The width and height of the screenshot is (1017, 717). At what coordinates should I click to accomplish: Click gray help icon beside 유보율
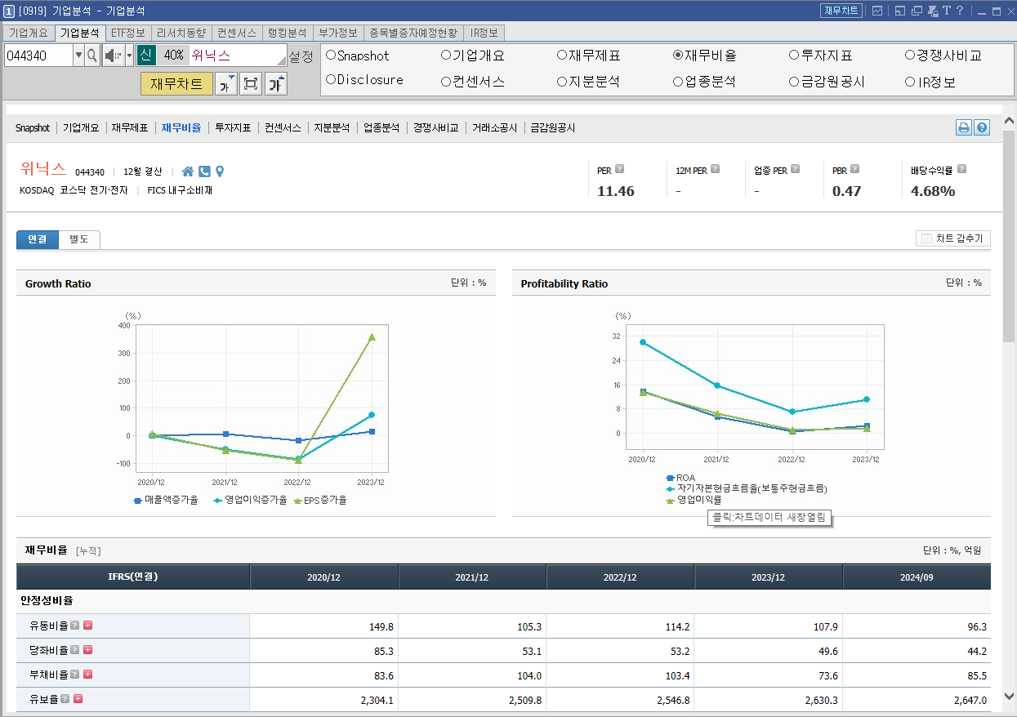click(65, 699)
